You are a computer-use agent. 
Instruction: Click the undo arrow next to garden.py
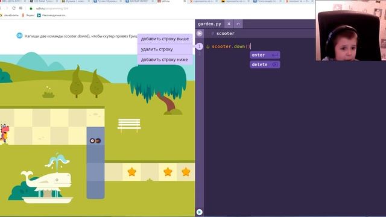(238, 24)
